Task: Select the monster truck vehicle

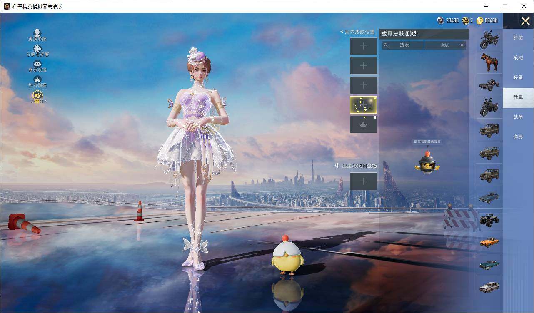Action: 489,220
